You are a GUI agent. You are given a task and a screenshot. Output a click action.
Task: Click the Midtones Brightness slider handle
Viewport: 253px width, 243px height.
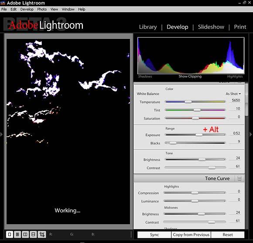point(201,214)
